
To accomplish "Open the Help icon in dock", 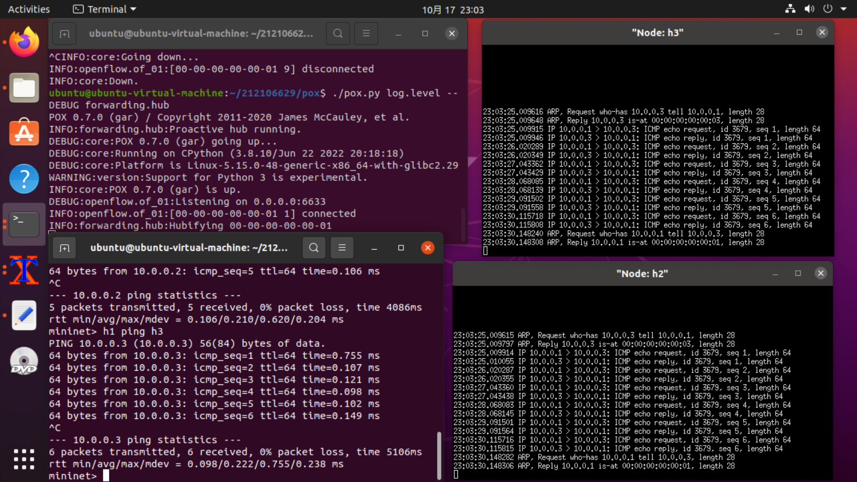I will click(x=24, y=179).
